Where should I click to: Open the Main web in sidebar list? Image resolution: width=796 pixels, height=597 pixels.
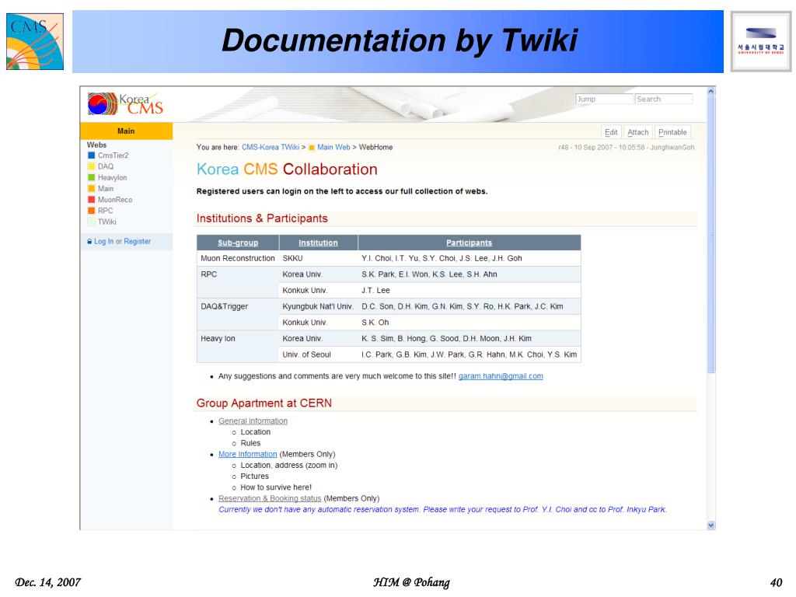pos(106,189)
